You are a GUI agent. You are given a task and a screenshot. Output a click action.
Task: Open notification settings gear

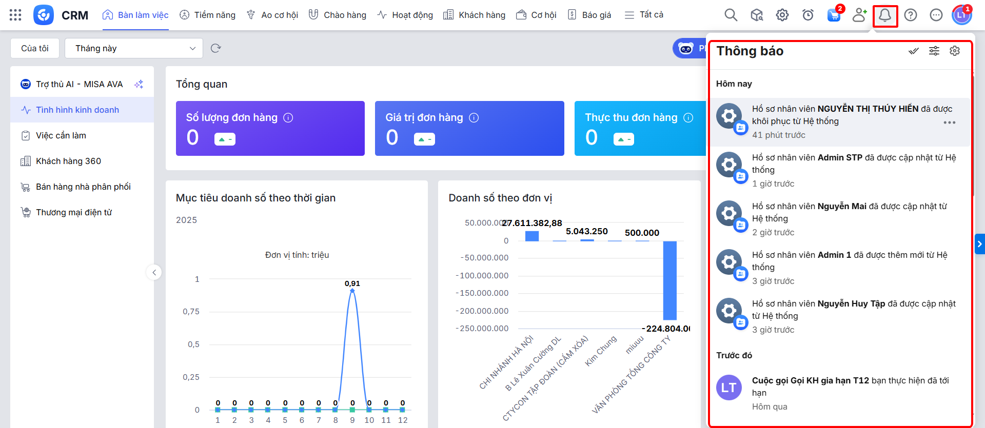tap(955, 51)
